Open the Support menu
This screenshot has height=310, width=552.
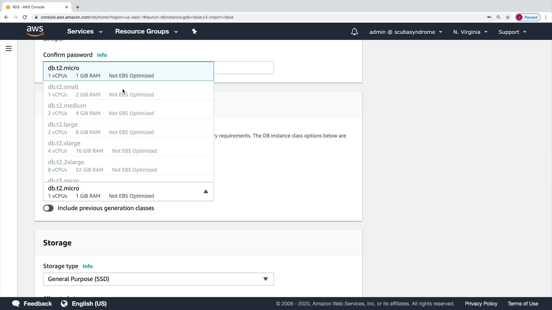click(x=512, y=32)
